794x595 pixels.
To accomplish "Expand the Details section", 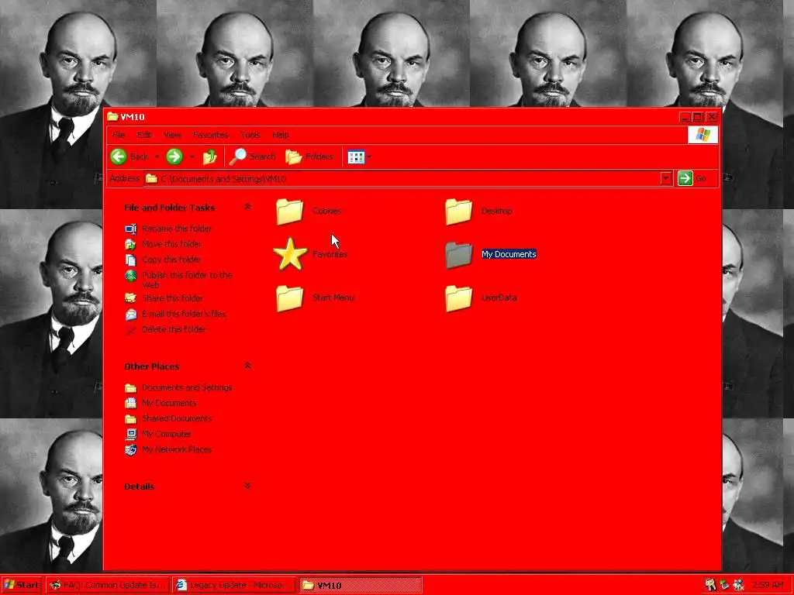I will [x=247, y=486].
